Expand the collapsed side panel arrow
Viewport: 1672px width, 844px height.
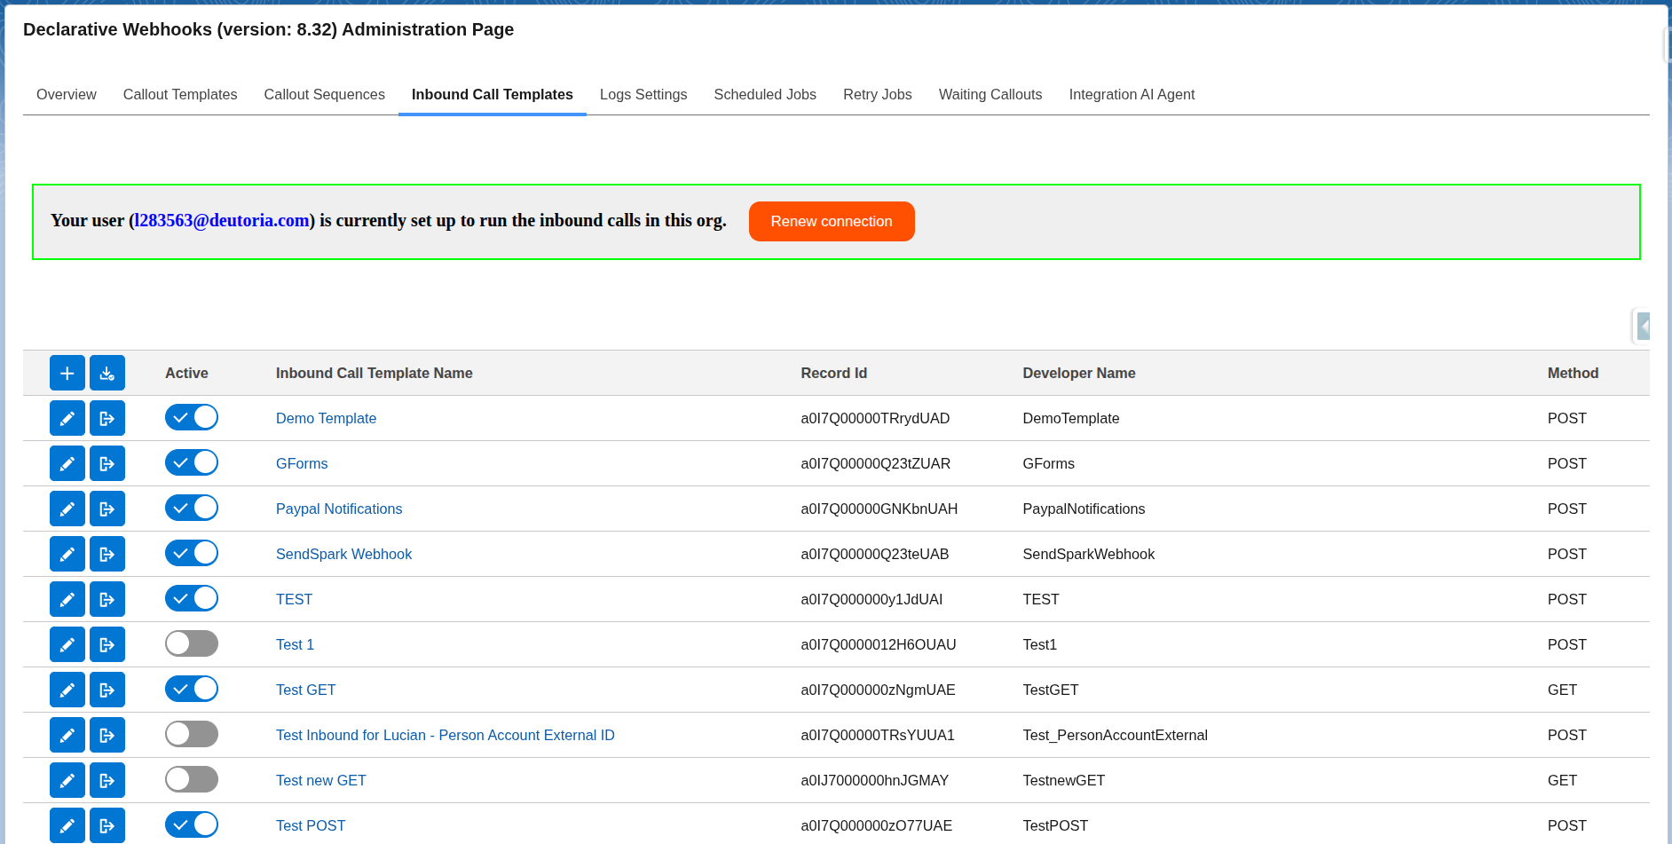1643,327
